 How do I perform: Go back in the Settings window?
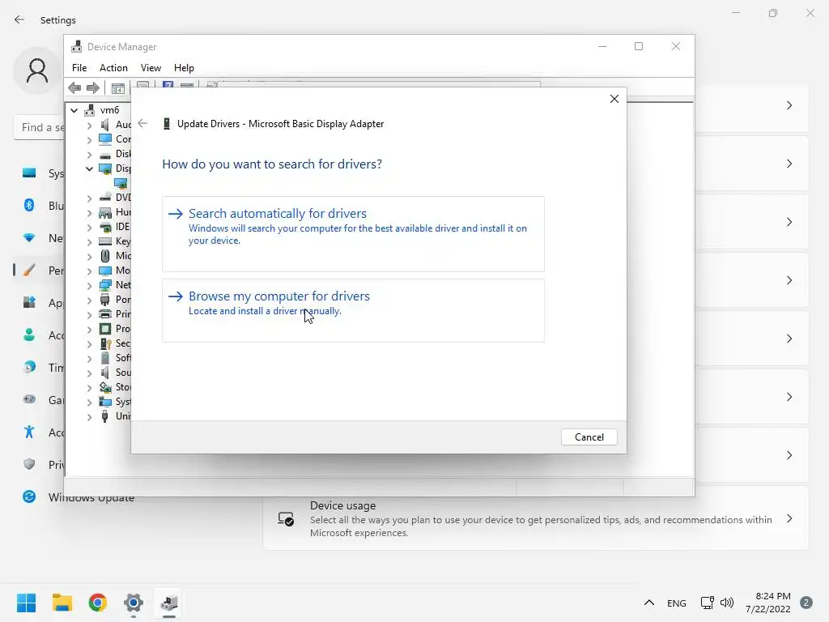click(x=19, y=19)
